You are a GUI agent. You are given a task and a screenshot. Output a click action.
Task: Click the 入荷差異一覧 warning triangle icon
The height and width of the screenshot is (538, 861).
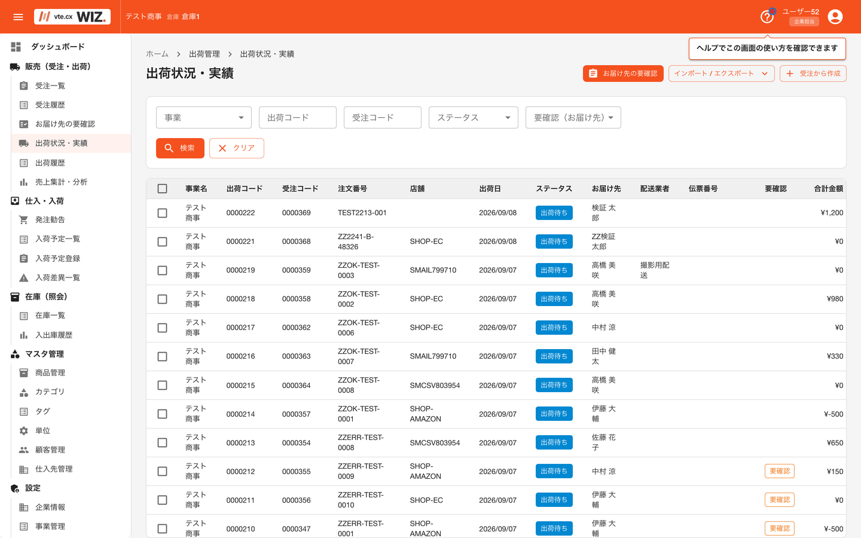pos(24,277)
